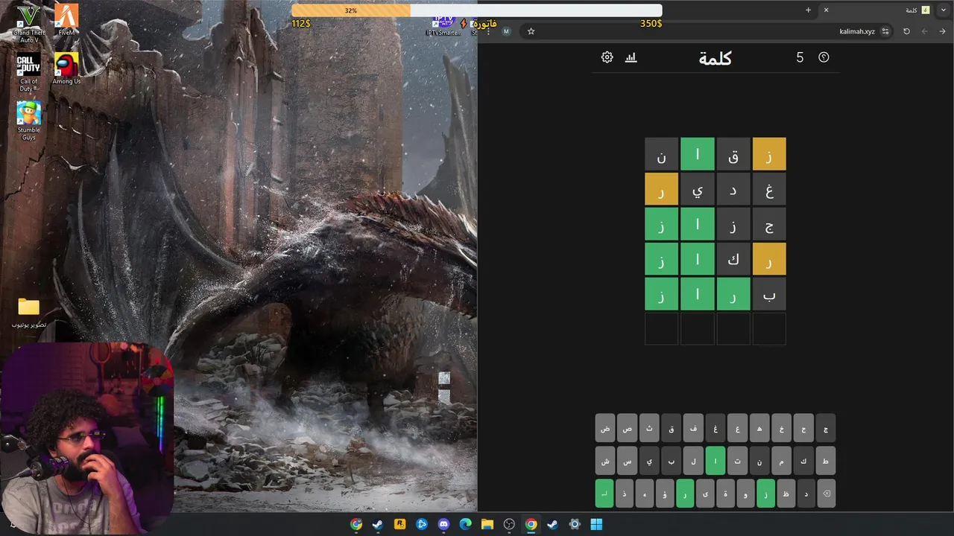Tap the ح key on the keyboard

click(x=803, y=428)
